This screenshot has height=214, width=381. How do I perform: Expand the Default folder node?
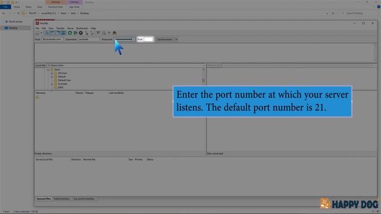[x=52, y=77]
